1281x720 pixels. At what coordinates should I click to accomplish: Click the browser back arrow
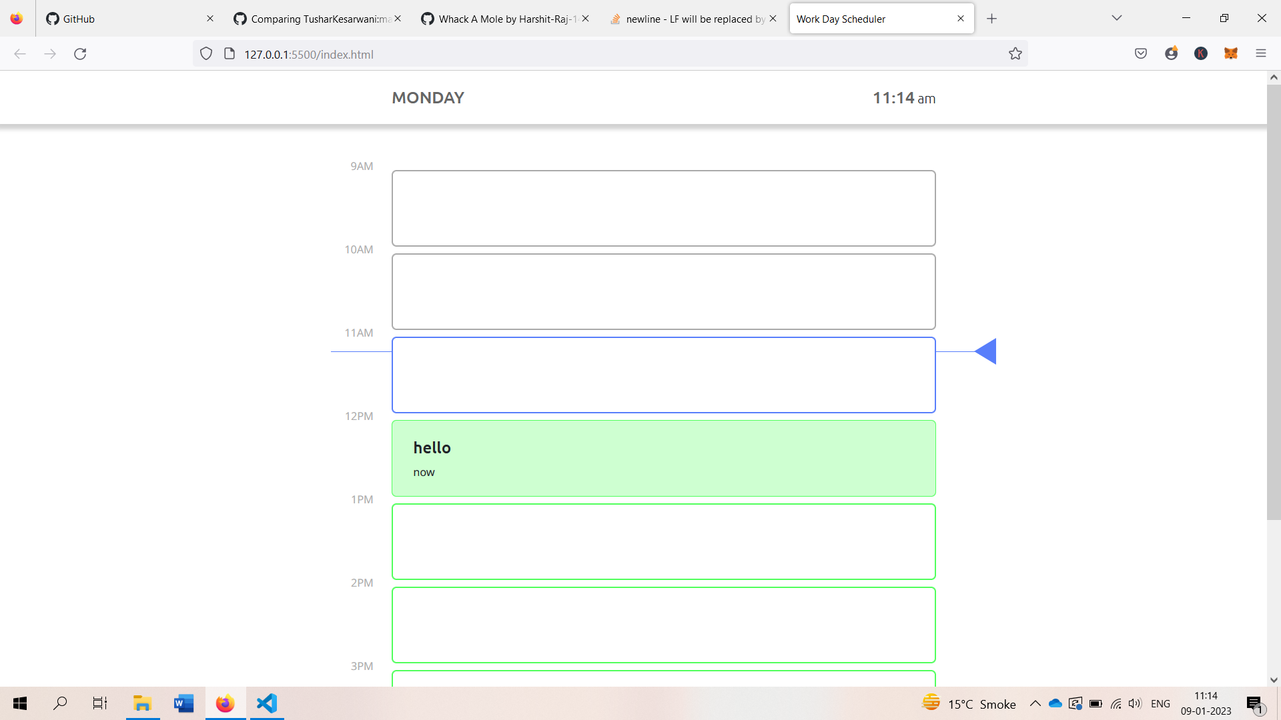click(20, 54)
